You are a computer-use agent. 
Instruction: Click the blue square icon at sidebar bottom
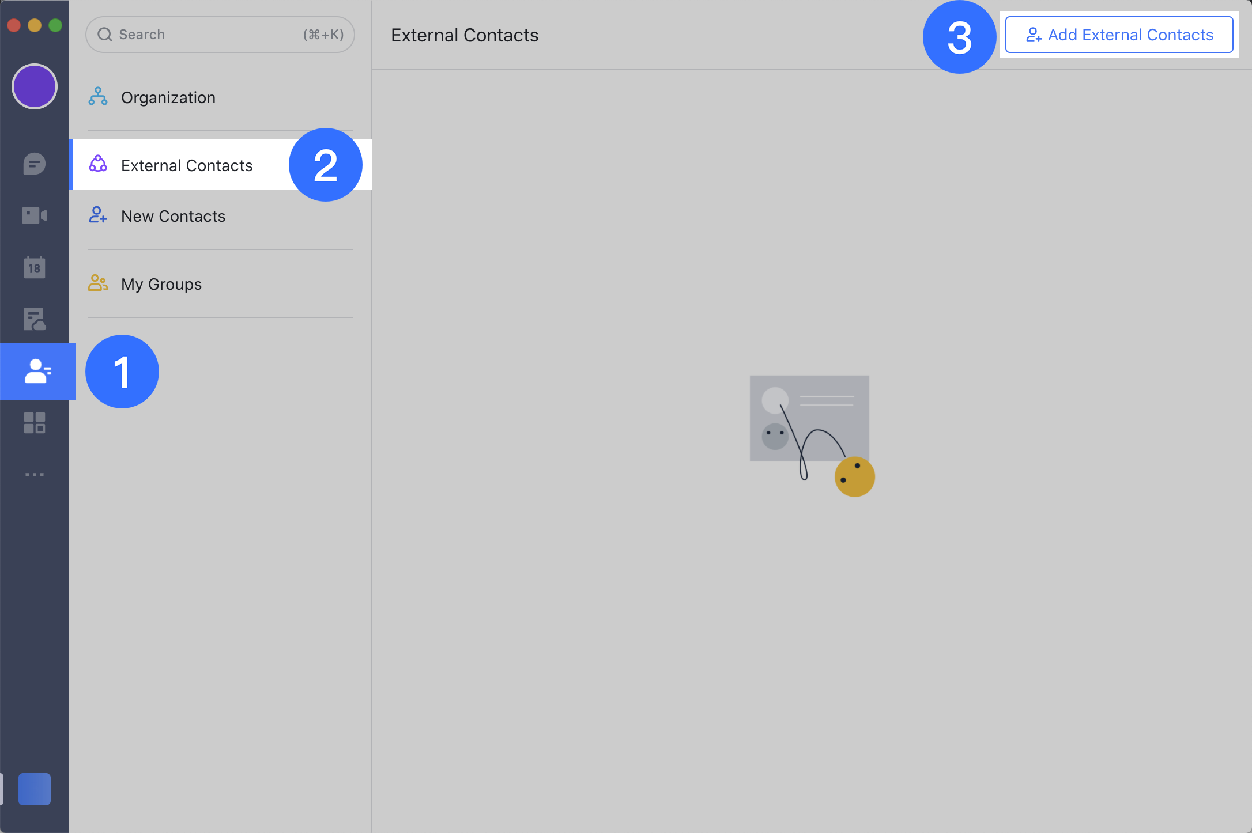(x=35, y=789)
